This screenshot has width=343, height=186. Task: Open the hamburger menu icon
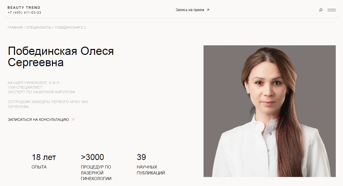(332, 10)
